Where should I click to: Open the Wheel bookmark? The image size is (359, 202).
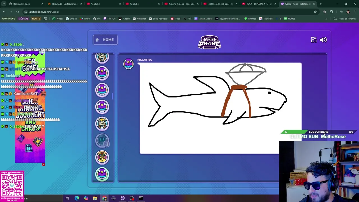click(x=85, y=19)
